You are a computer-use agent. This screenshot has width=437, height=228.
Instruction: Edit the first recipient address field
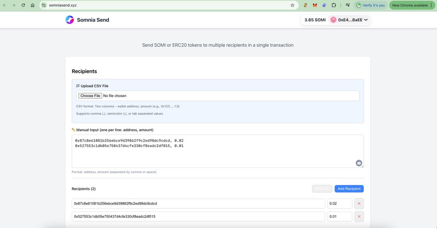[198, 204]
